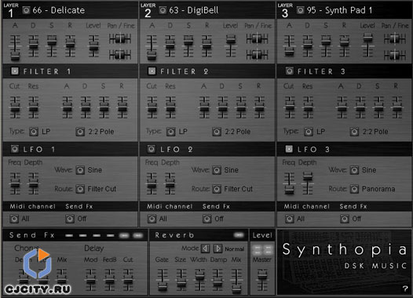Set Layer 1 Send Fx Off button
Viewport: 413px width, 298px height.
(x=70, y=219)
